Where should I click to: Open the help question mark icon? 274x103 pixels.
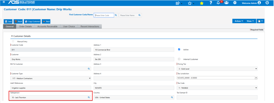pyautogui.click(x=211, y=3)
